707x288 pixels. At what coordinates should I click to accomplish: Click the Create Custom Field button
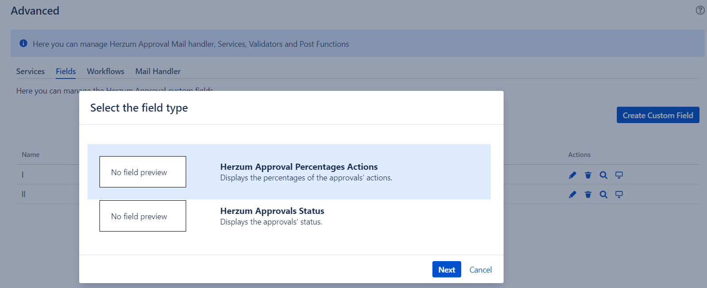pos(657,115)
